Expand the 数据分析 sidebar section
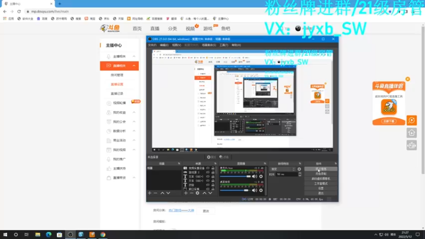 [x=134, y=131]
